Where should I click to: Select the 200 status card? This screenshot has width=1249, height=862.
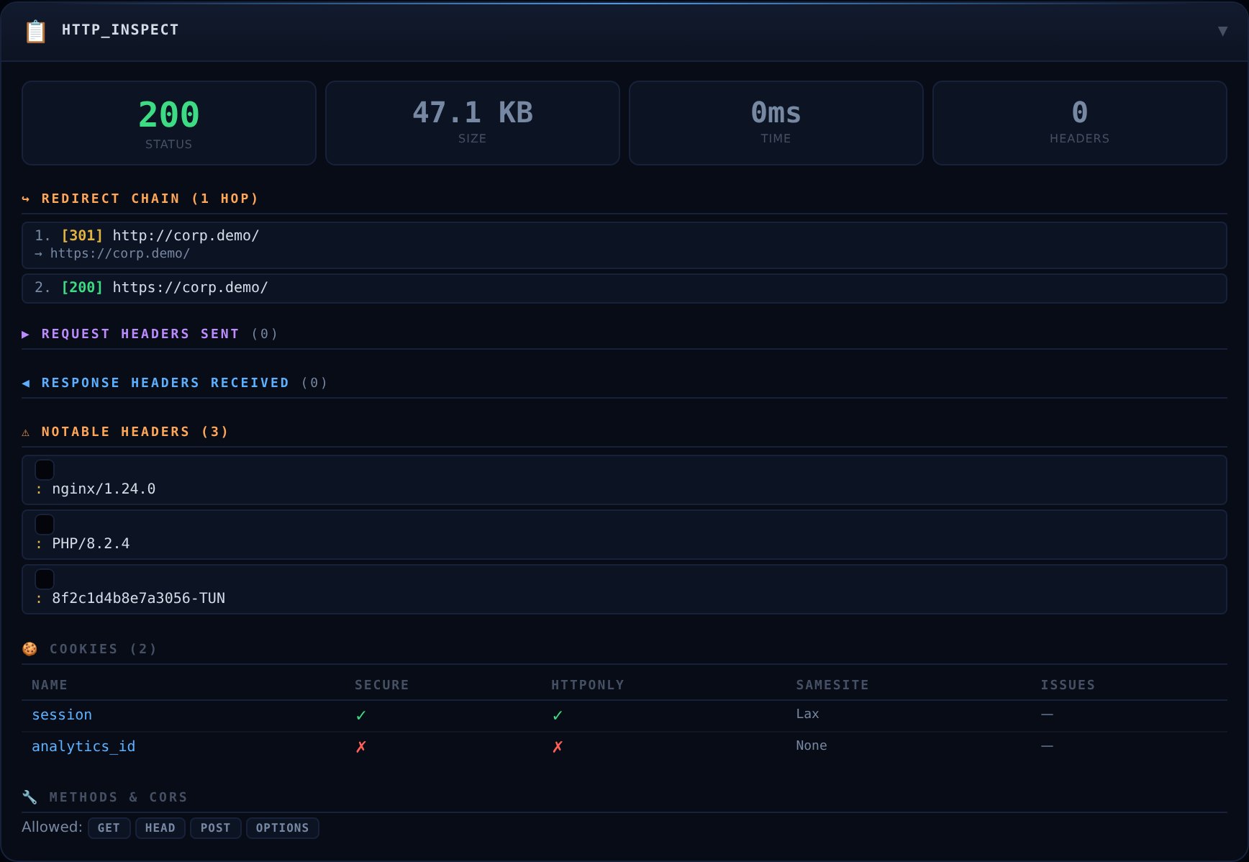[x=169, y=123]
